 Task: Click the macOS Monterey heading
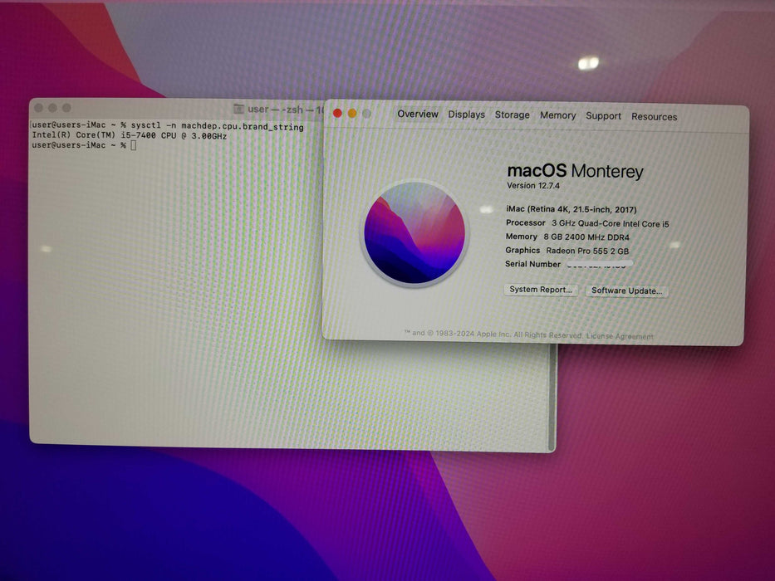point(576,171)
